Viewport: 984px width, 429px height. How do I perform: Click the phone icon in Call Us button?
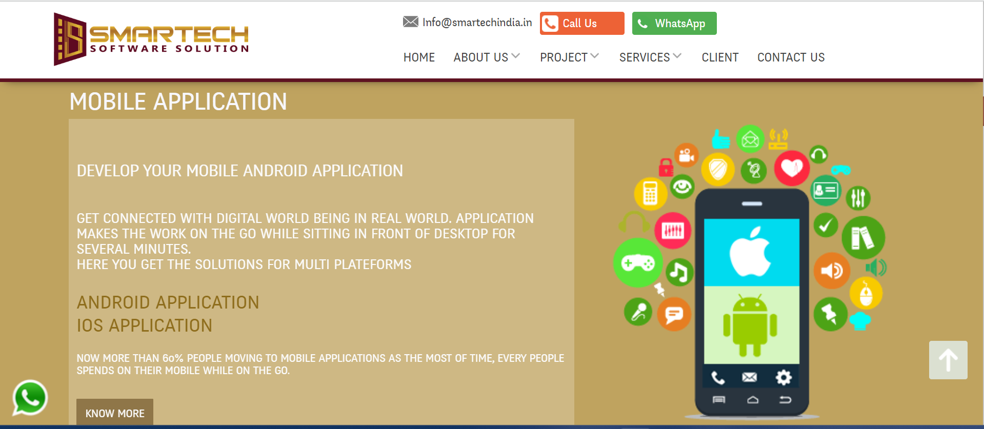pyautogui.click(x=550, y=24)
